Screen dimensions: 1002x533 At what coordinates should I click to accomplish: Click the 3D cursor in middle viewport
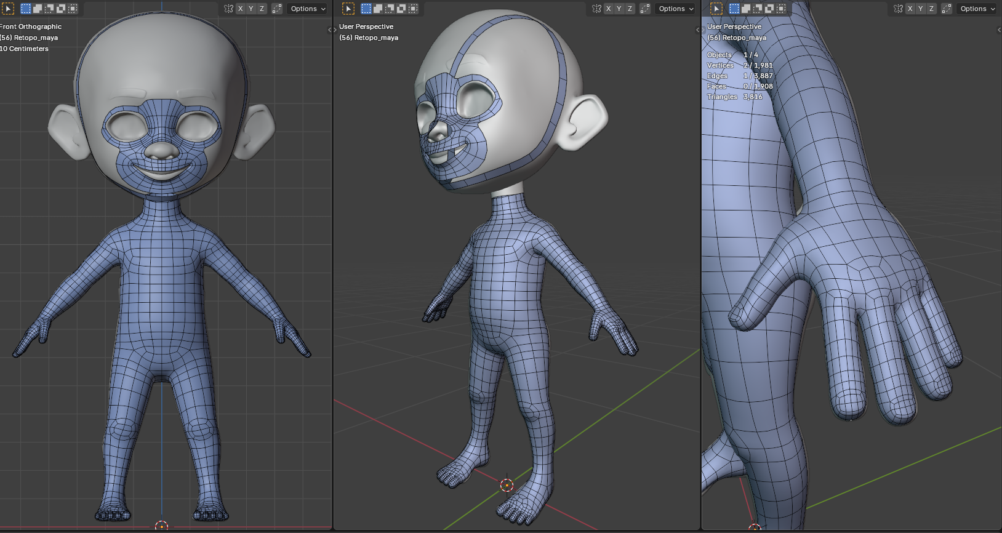pyautogui.click(x=507, y=485)
